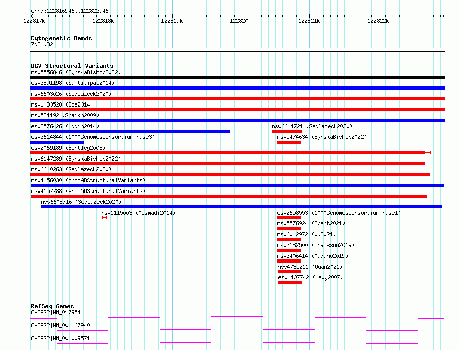The width and height of the screenshot is (459, 350).
Task: Open nsv6603026 (Sedlazeck2020) variant label
Action: point(71,94)
